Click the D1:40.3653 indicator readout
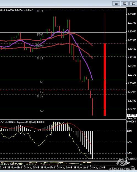The height and width of the screenshot is (172, 137). pyautogui.click(x=16, y=164)
